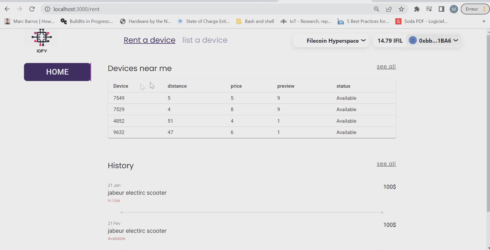Click the page vertical scrollbar

tap(488, 123)
